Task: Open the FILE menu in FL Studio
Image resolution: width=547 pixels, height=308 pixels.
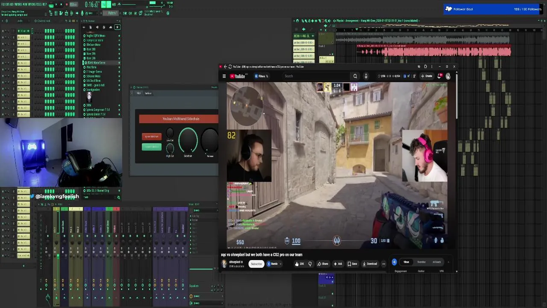Action: (x=3, y=4)
